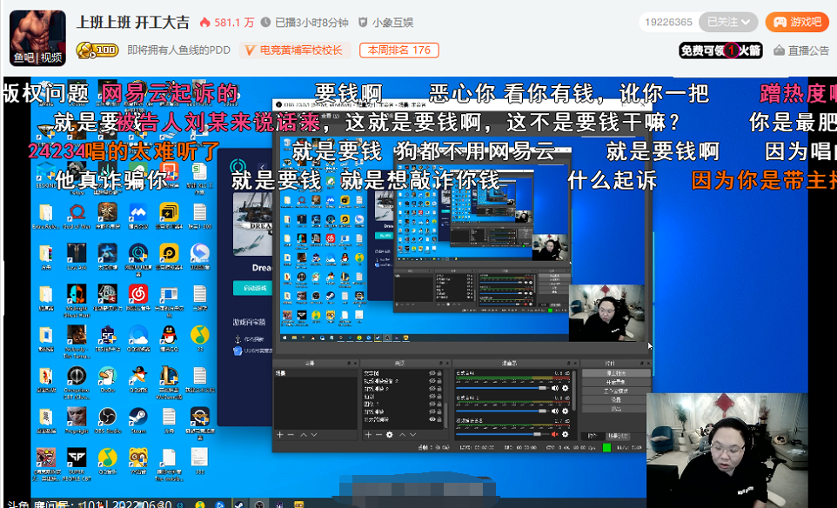Open 电竞黄埔军校校长 badge link
This screenshot has width=837, height=508.
tap(295, 50)
